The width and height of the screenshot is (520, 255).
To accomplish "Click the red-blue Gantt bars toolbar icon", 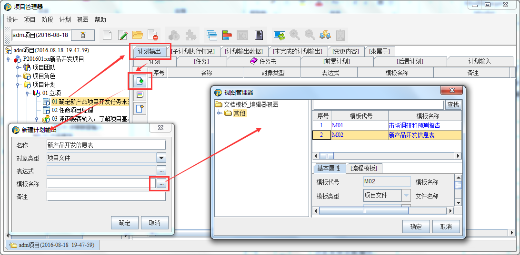I will click(227, 35).
